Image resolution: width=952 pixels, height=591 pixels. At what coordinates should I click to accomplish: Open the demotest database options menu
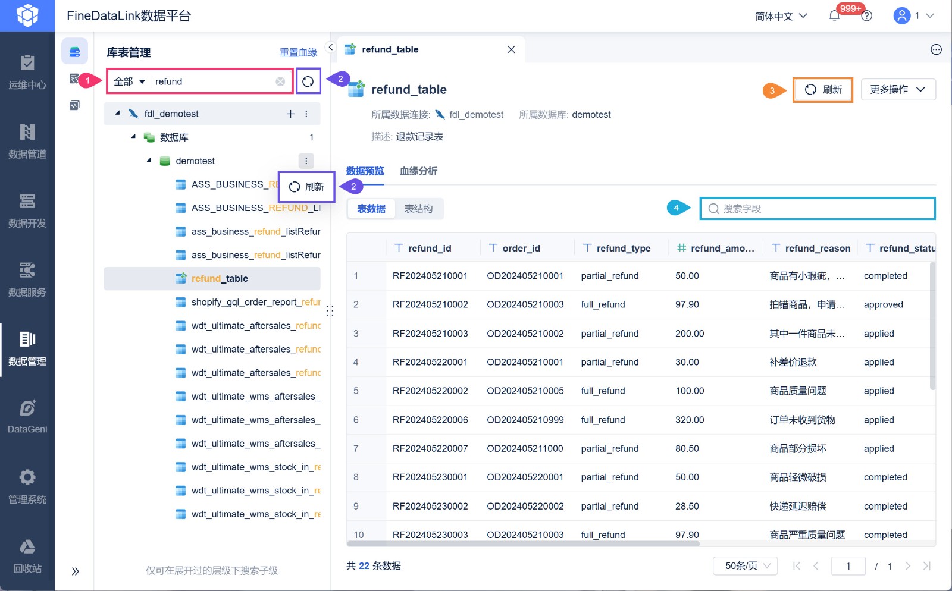click(306, 161)
